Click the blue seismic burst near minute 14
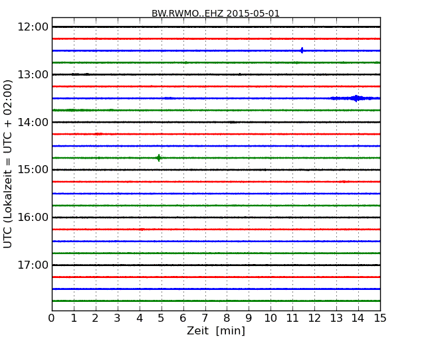The width and height of the screenshot is (432, 345). 356,98
